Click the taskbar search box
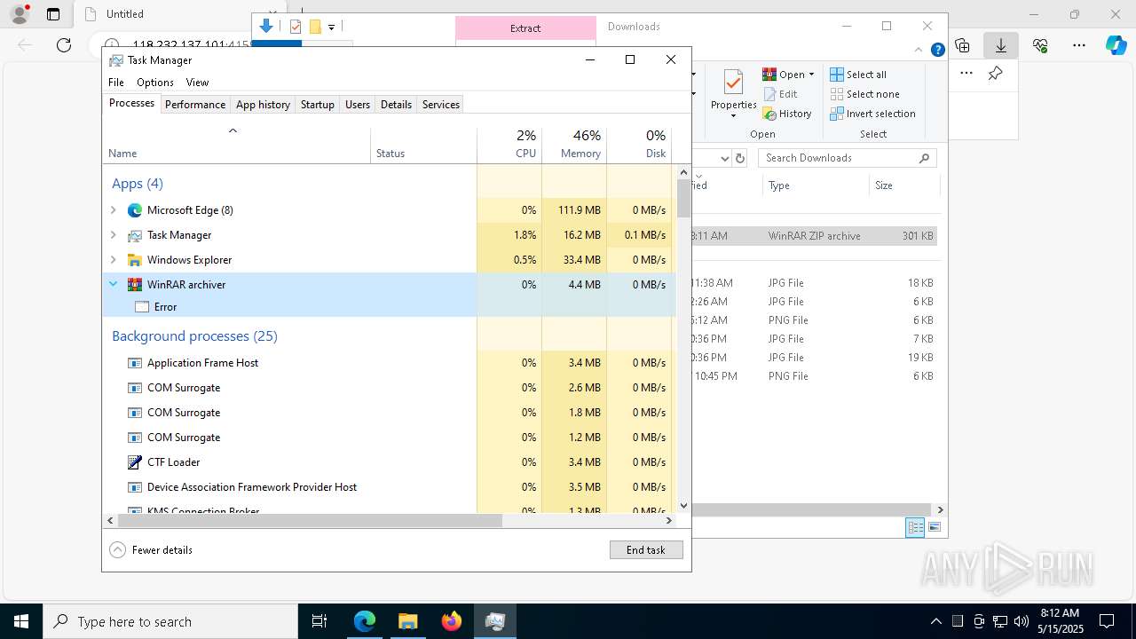 coord(170,621)
